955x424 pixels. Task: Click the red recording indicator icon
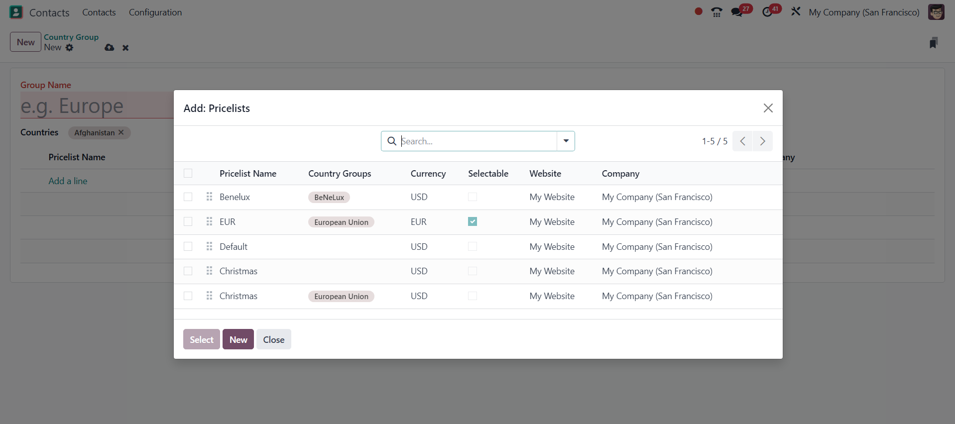pyautogui.click(x=699, y=11)
